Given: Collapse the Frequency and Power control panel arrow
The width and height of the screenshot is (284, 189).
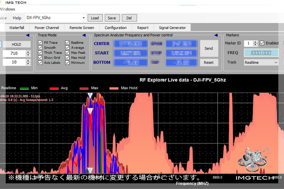Looking at the screenshot, I should coord(216,35).
